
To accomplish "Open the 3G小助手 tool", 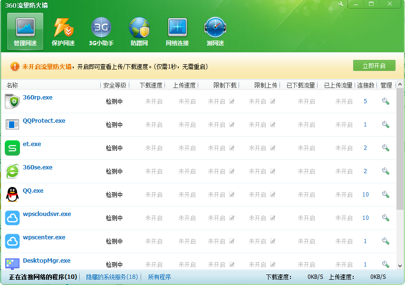I will click(x=101, y=31).
